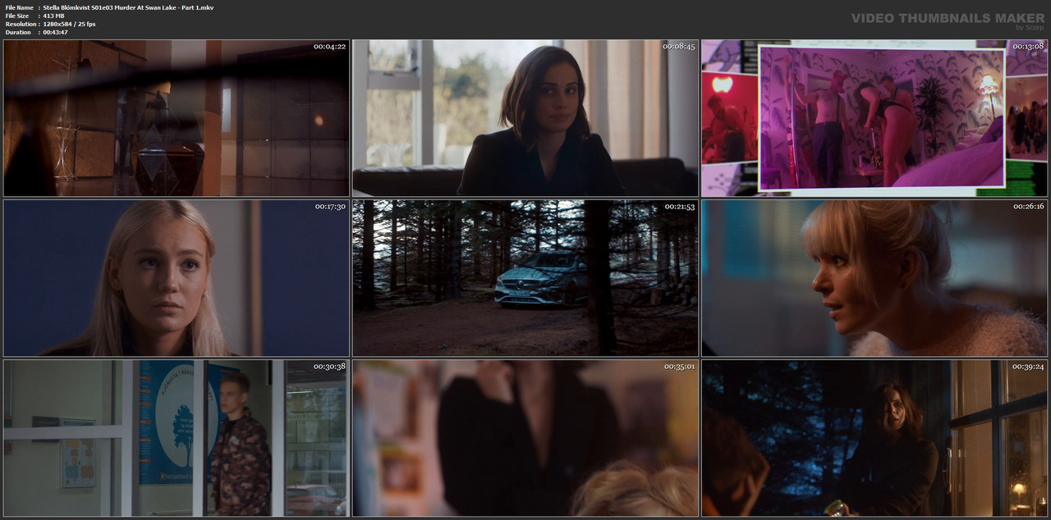Select the thumbnail at 00:30:38
The image size is (1051, 520).
pyautogui.click(x=177, y=438)
